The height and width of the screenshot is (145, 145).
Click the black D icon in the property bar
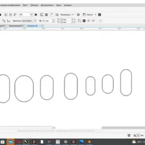(x=84, y=21)
